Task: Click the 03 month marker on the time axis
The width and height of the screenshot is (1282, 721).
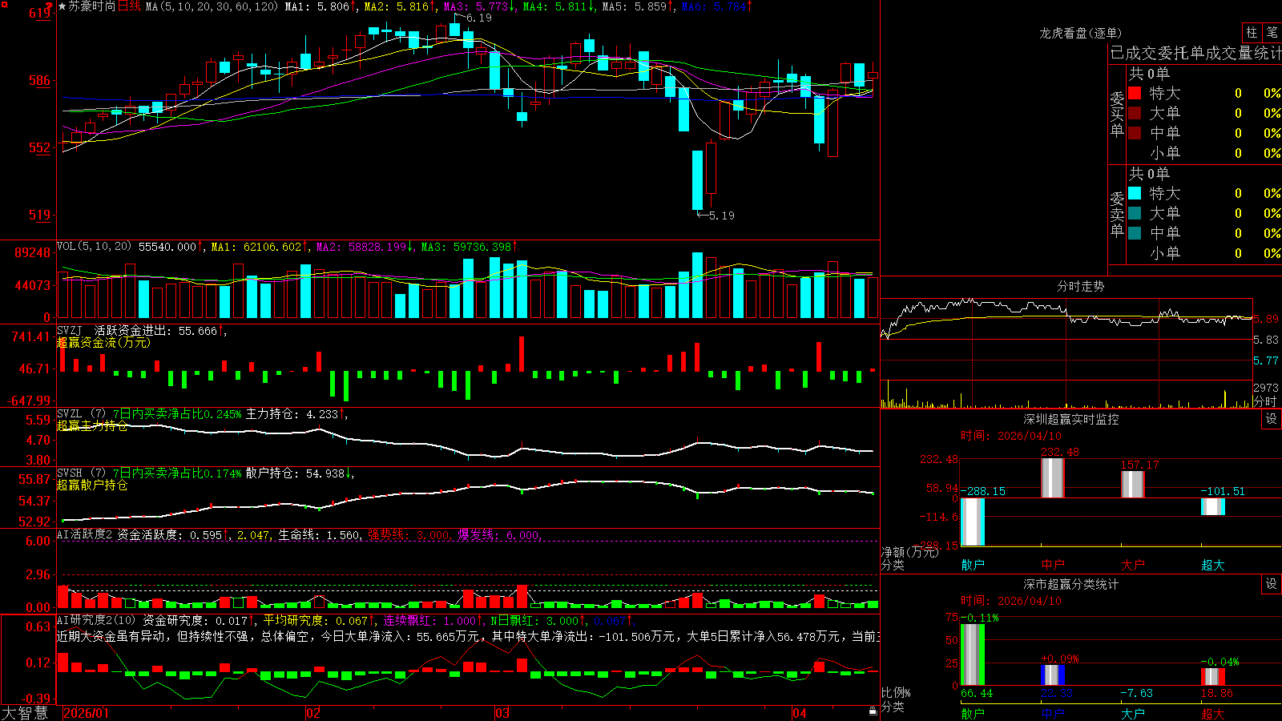Action: [502, 713]
